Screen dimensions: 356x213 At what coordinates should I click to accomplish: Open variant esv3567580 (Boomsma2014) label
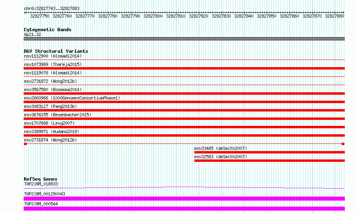tap(53, 90)
